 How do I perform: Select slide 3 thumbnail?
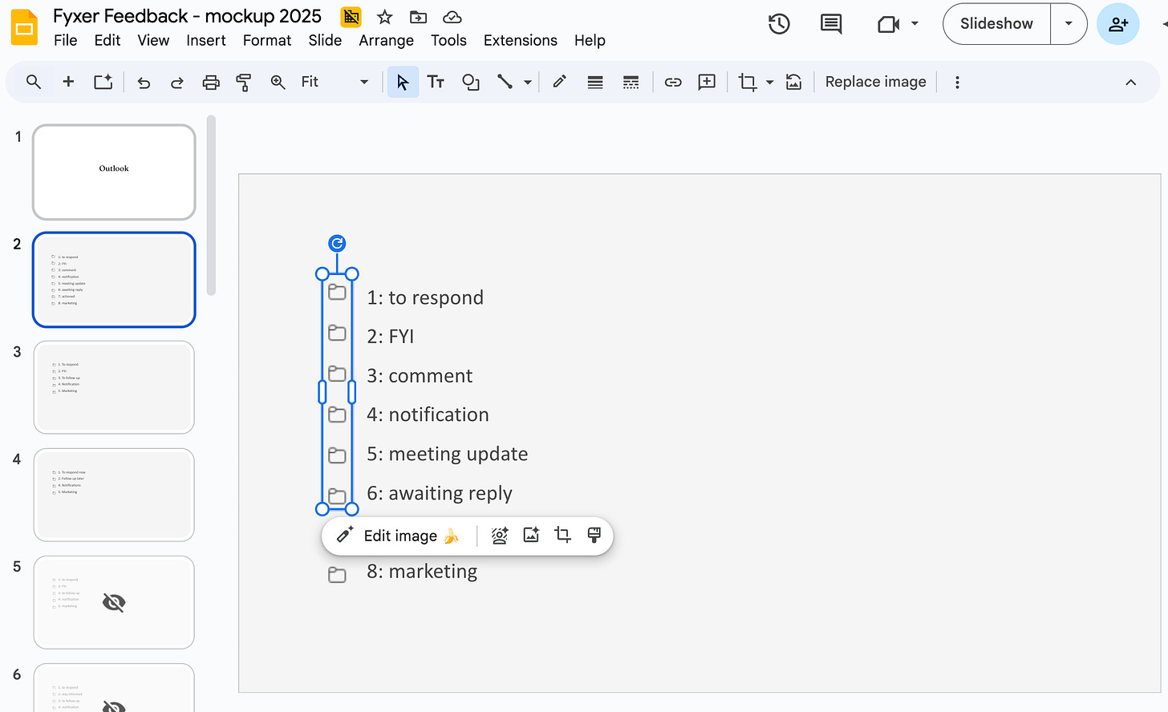coord(114,387)
